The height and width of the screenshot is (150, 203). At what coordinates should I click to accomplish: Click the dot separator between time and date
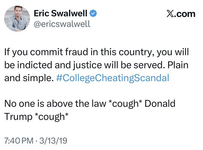[36, 141]
